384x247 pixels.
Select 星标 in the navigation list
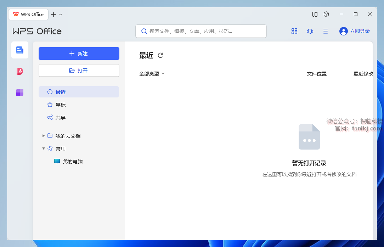click(61, 105)
